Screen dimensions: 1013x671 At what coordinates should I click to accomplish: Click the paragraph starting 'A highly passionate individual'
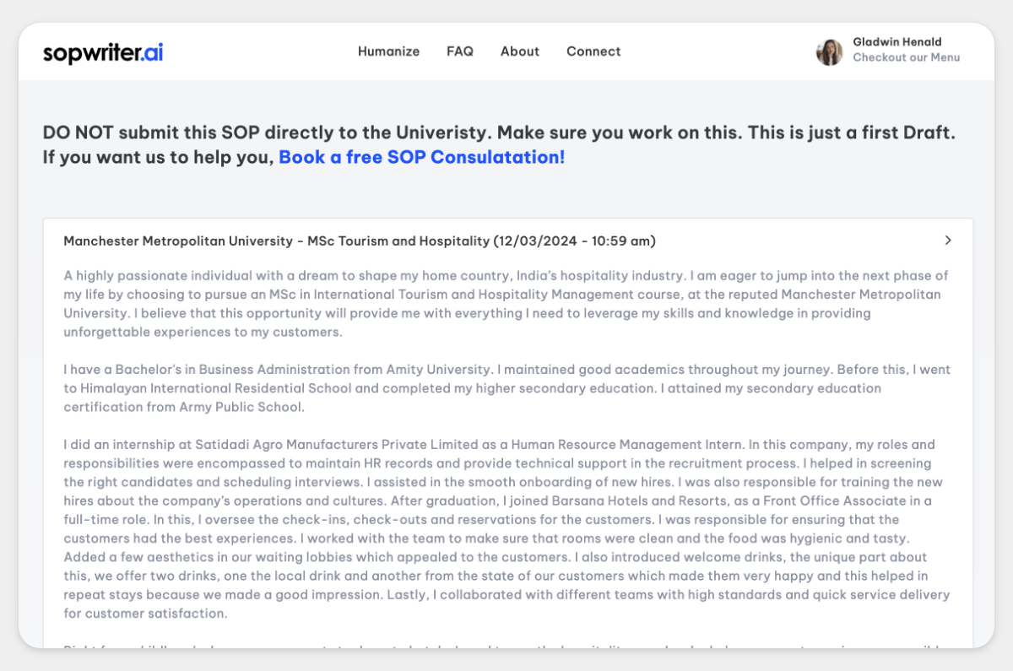click(x=506, y=304)
